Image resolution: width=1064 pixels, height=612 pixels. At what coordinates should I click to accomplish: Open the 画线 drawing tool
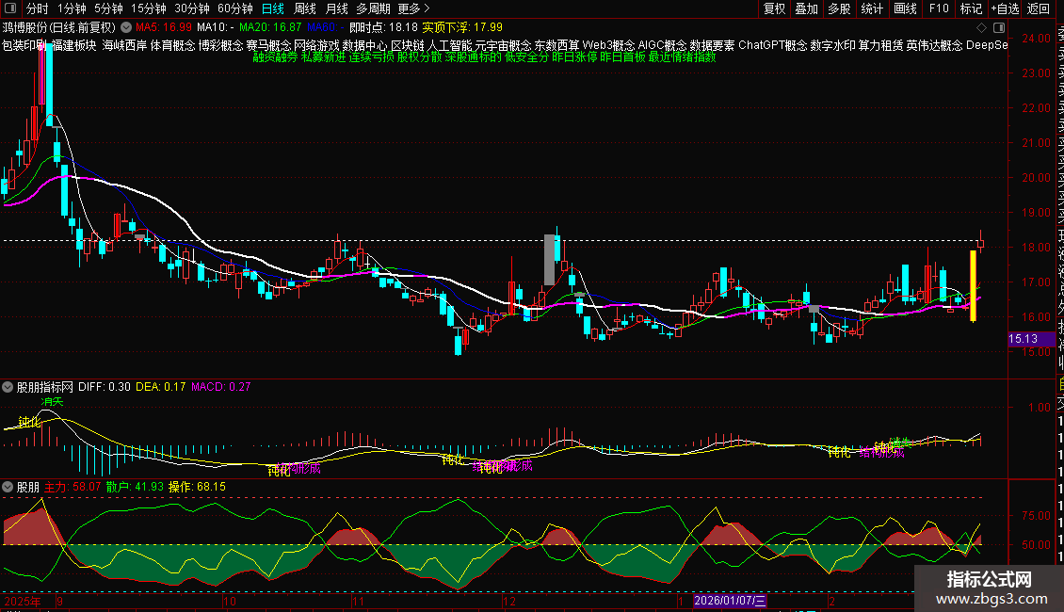click(905, 8)
